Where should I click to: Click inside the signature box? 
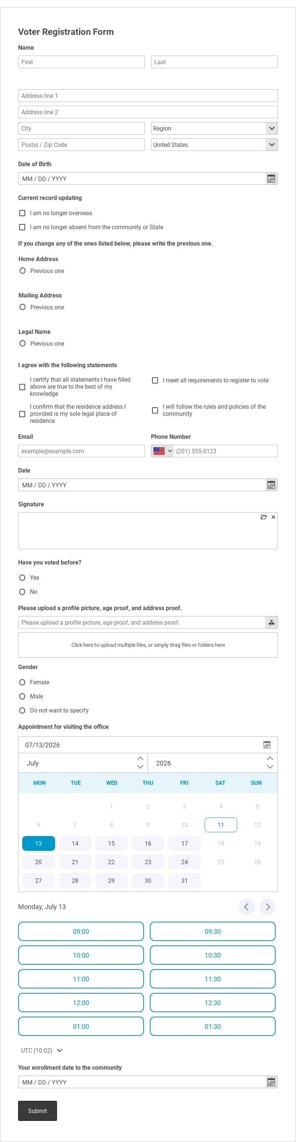[x=148, y=531]
